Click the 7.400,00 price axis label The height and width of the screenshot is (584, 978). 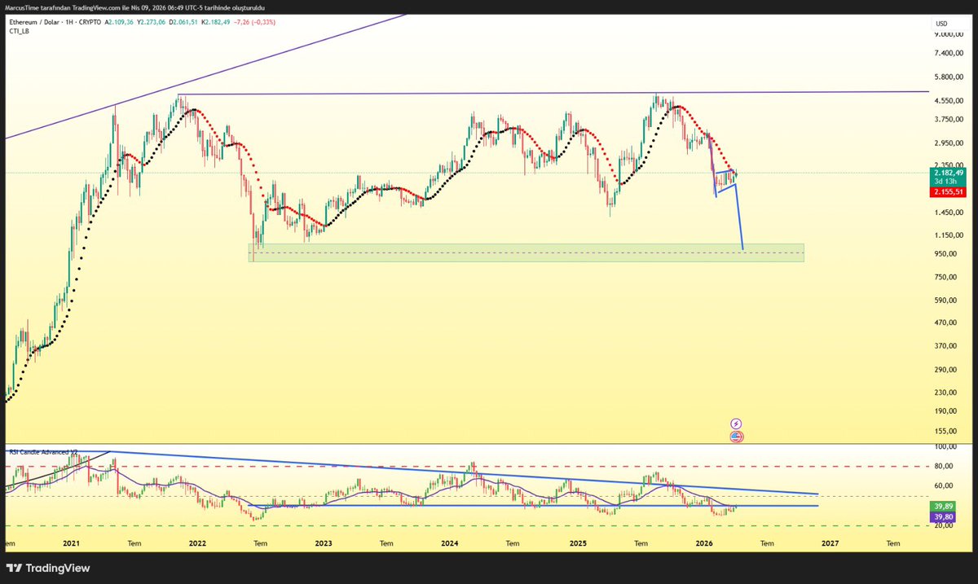950,54
